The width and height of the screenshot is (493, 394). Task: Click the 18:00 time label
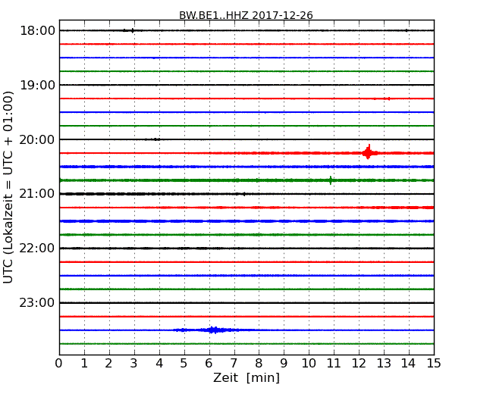(37, 31)
